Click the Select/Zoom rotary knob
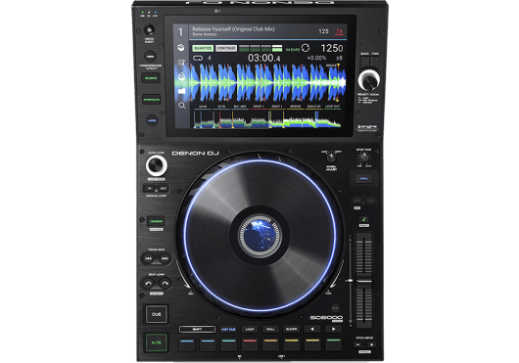This screenshot has width=519, height=363. (369, 80)
